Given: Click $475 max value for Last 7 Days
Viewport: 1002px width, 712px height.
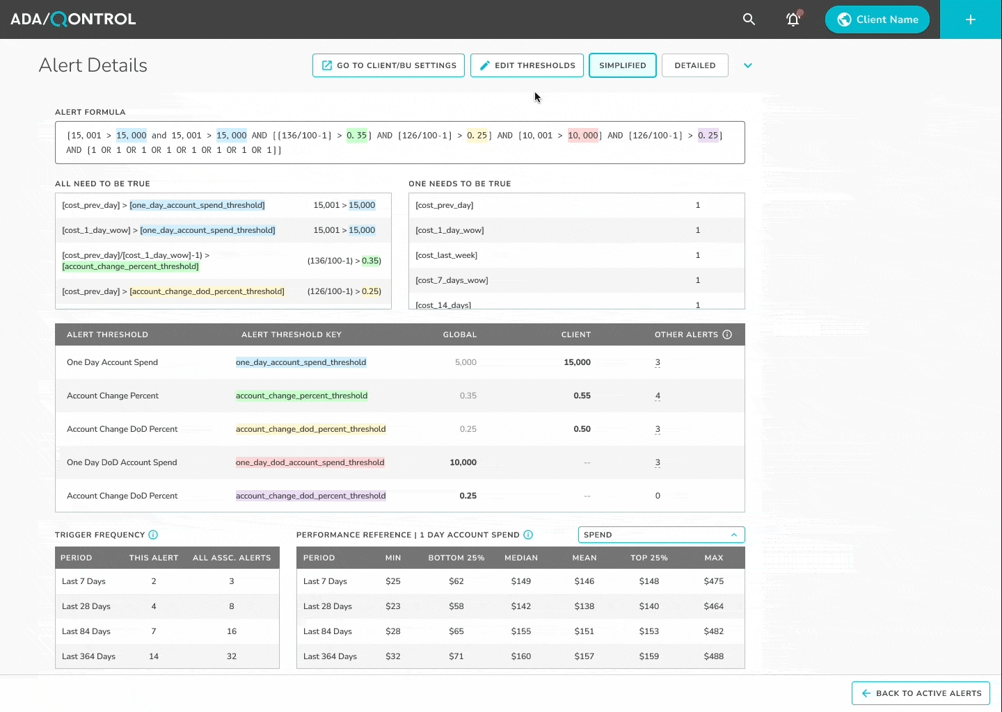Looking at the screenshot, I should pos(713,581).
